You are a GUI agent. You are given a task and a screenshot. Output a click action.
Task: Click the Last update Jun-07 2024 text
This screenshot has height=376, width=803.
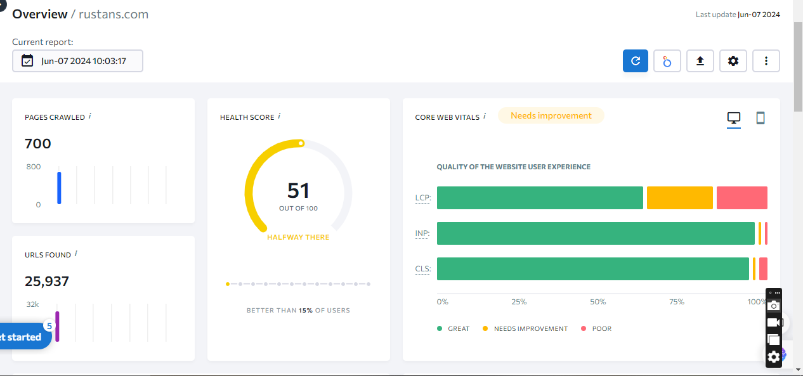coord(738,15)
